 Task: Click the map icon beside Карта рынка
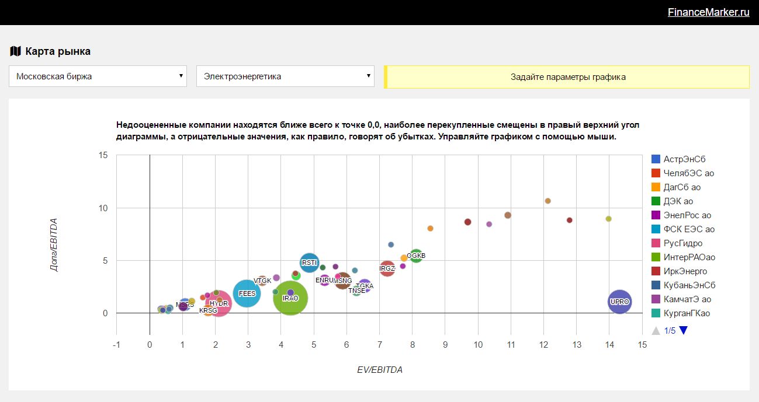(15, 51)
